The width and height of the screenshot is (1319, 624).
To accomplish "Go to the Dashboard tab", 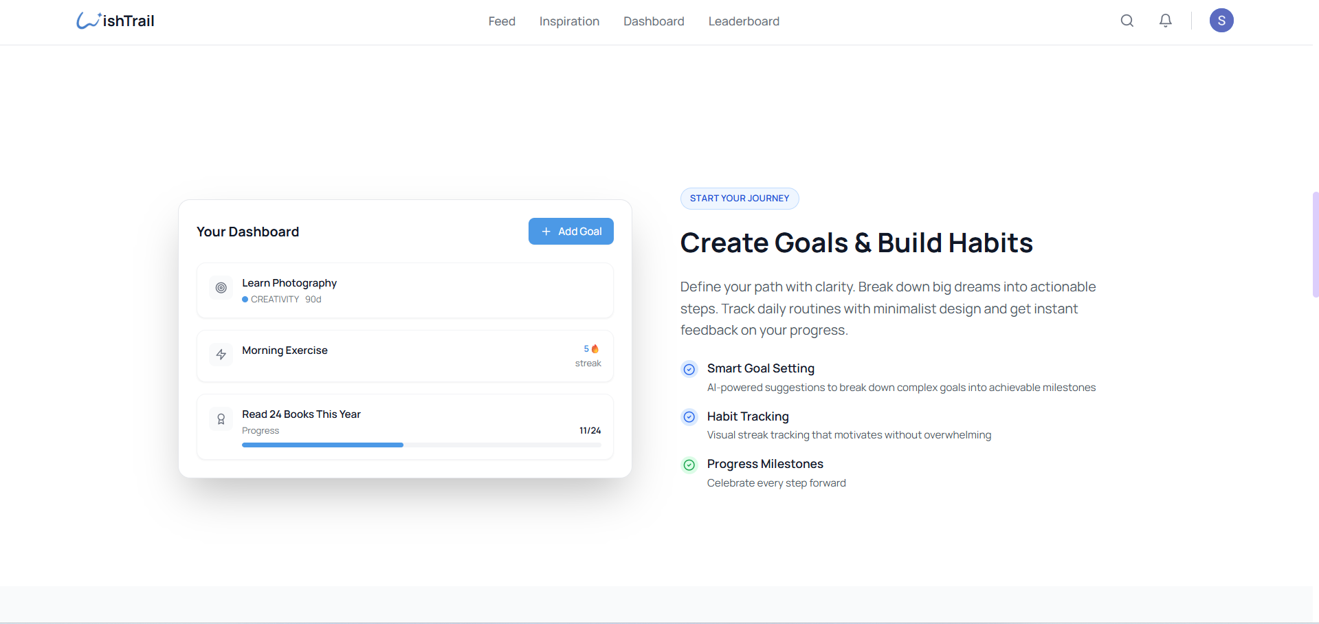I will click(653, 21).
